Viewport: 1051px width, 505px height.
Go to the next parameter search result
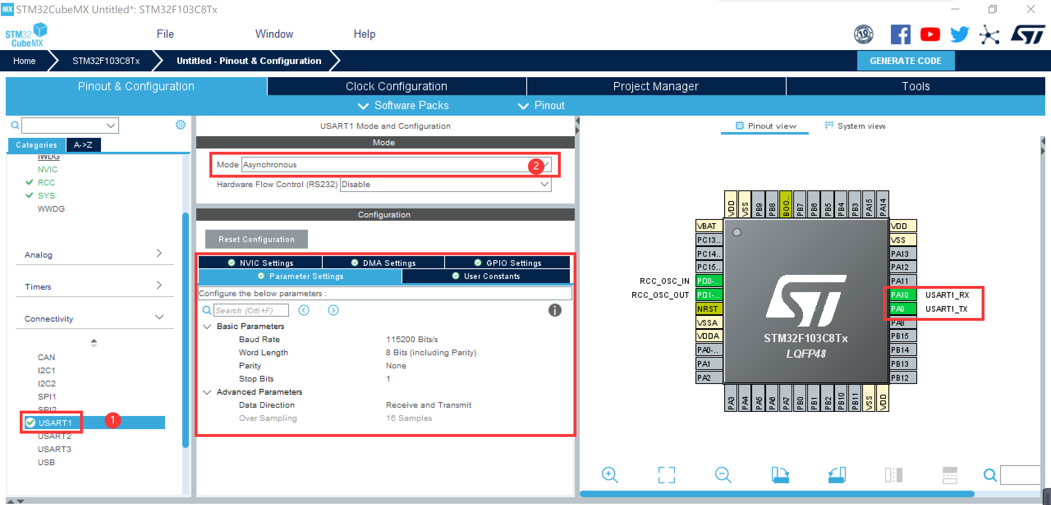[333, 310]
